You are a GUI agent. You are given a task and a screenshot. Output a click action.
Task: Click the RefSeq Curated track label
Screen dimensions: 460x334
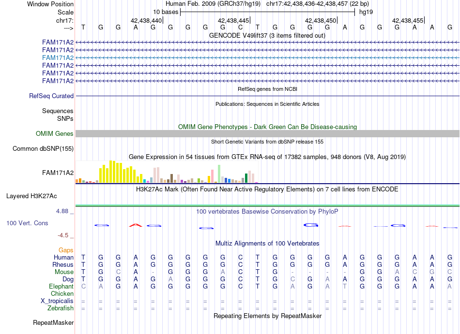(x=51, y=96)
